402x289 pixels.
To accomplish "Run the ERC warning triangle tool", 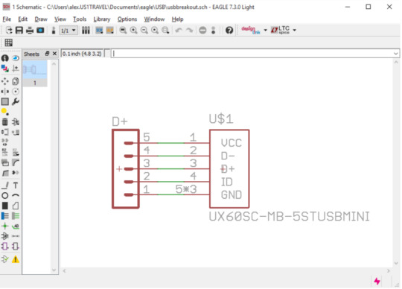I will pos(16,259).
